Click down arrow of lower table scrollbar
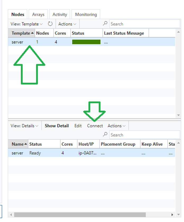The image size is (184, 222). point(178,215)
